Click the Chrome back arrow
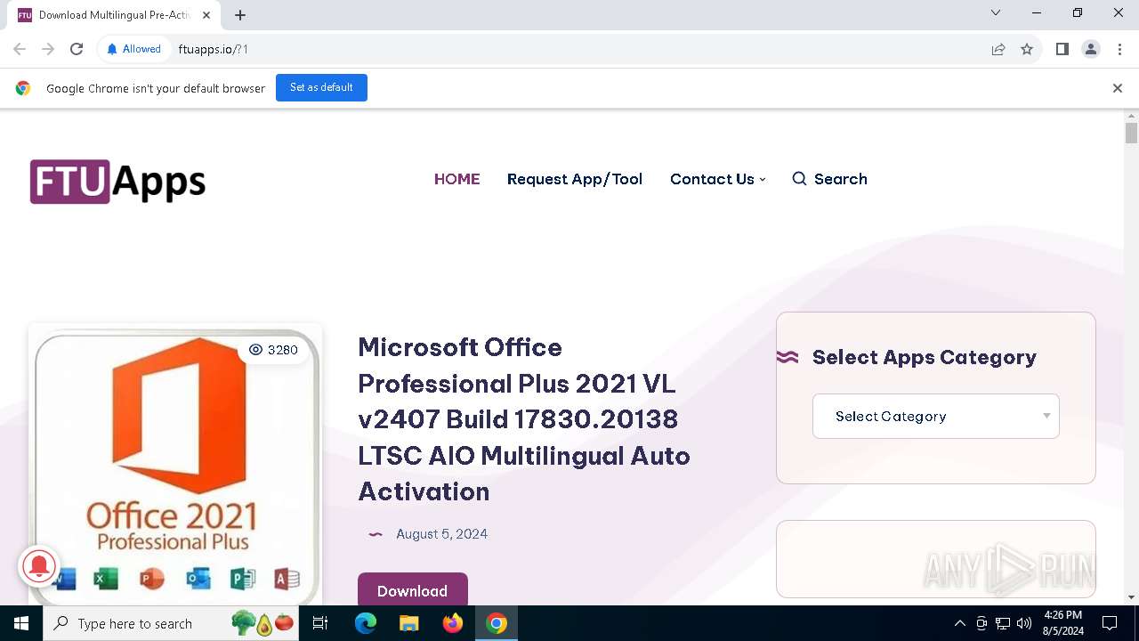Viewport: 1139px width, 641px height. [20, 49]
